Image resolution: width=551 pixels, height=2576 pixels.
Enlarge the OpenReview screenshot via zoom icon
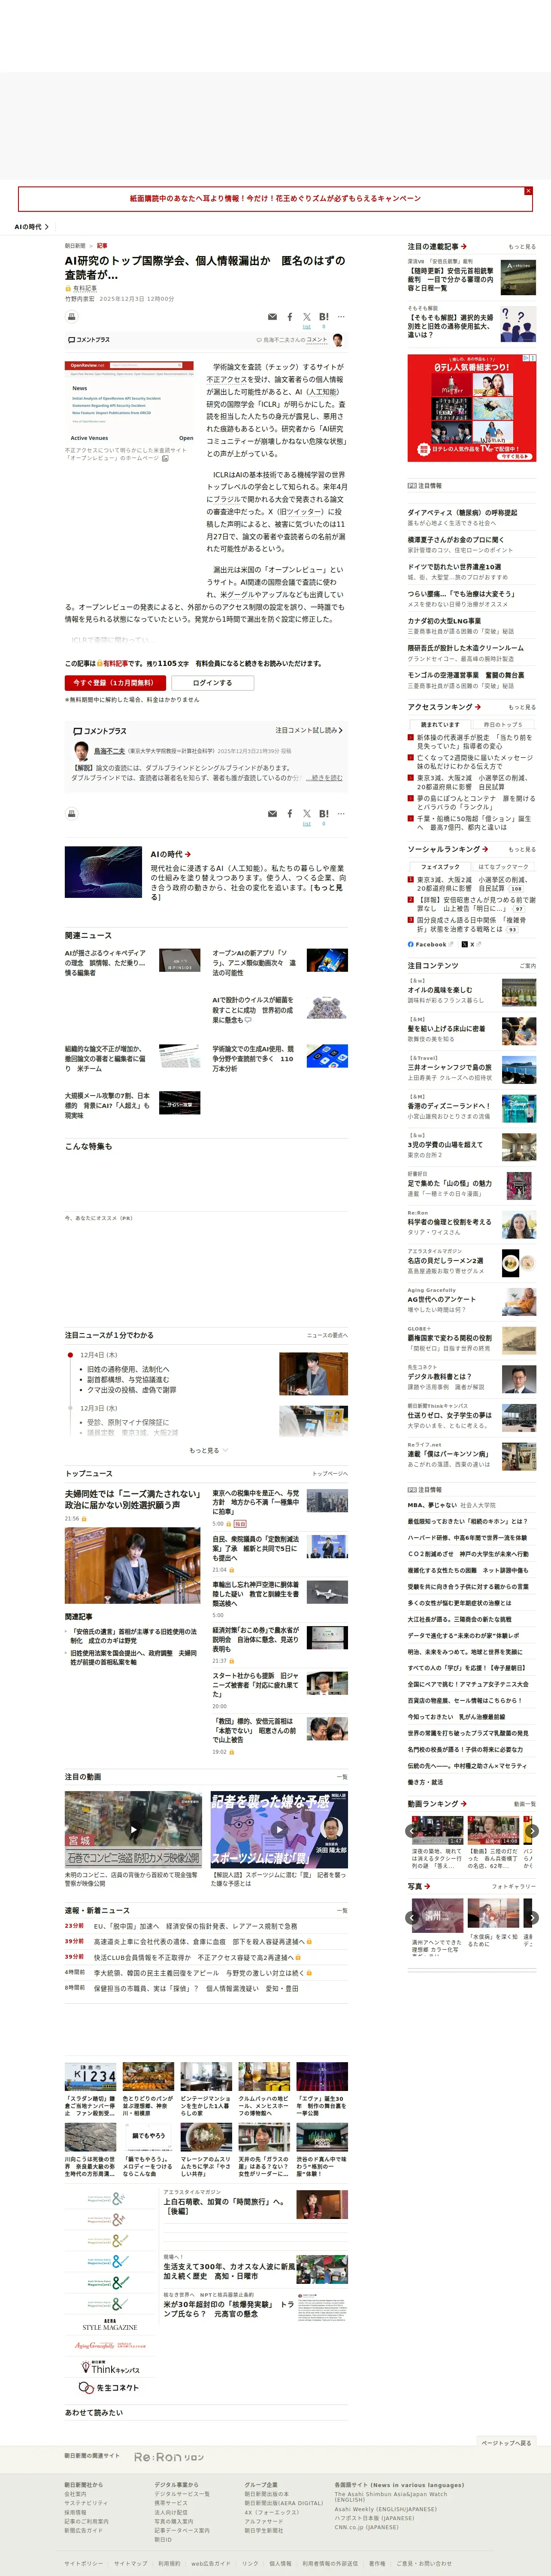point(166,458)
